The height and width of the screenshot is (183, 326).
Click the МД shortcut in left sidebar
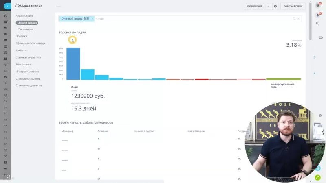(6, 89)
